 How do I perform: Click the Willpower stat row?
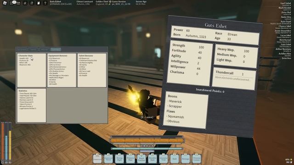click(x=185, y=67)
